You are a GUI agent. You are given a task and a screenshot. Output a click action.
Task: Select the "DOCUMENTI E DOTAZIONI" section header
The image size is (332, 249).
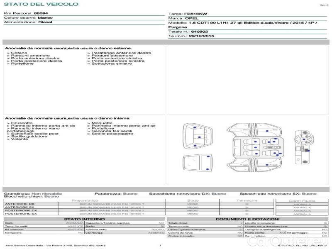point(247,219)
